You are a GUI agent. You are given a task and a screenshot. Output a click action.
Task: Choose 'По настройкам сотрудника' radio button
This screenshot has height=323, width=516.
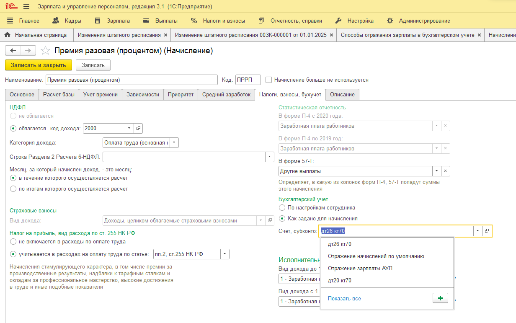282,208
